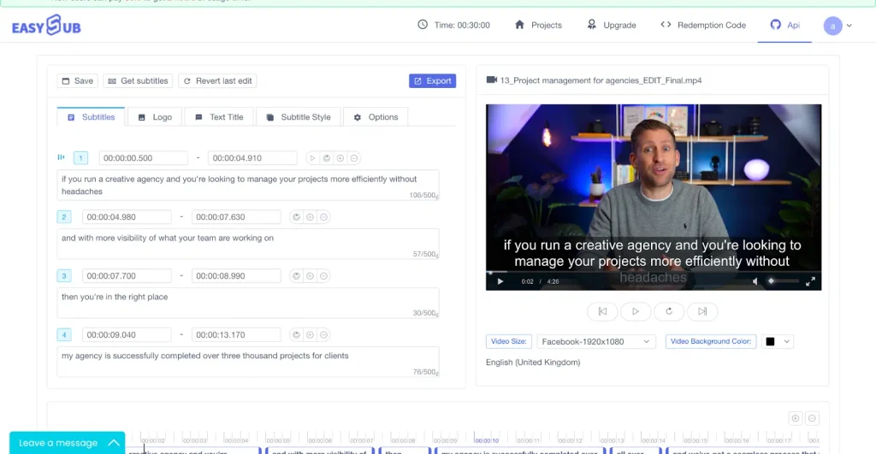Click the Export button
Screen dimensions: 876x454
point(432,81)
